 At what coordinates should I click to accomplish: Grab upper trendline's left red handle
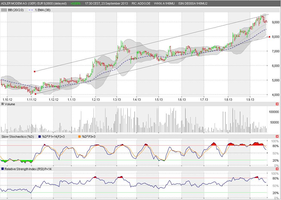(x=34, y=71)
